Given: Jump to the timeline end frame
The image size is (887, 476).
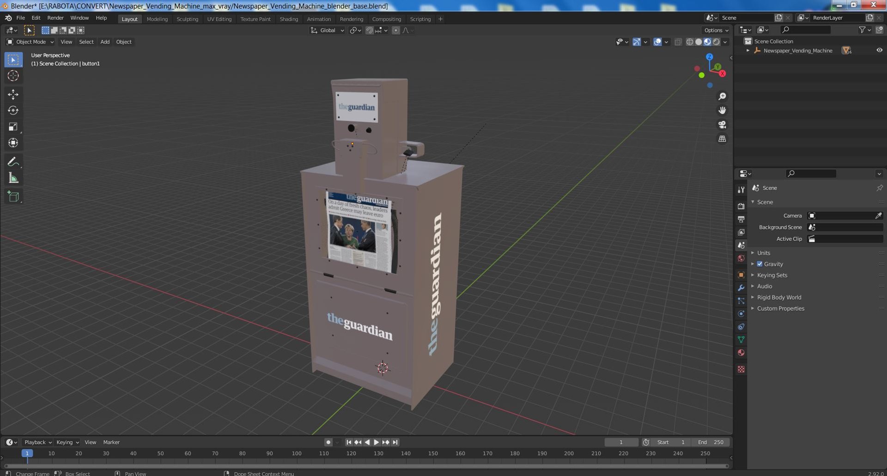Looking at the screenshot, I should click(x=395, y=442).
